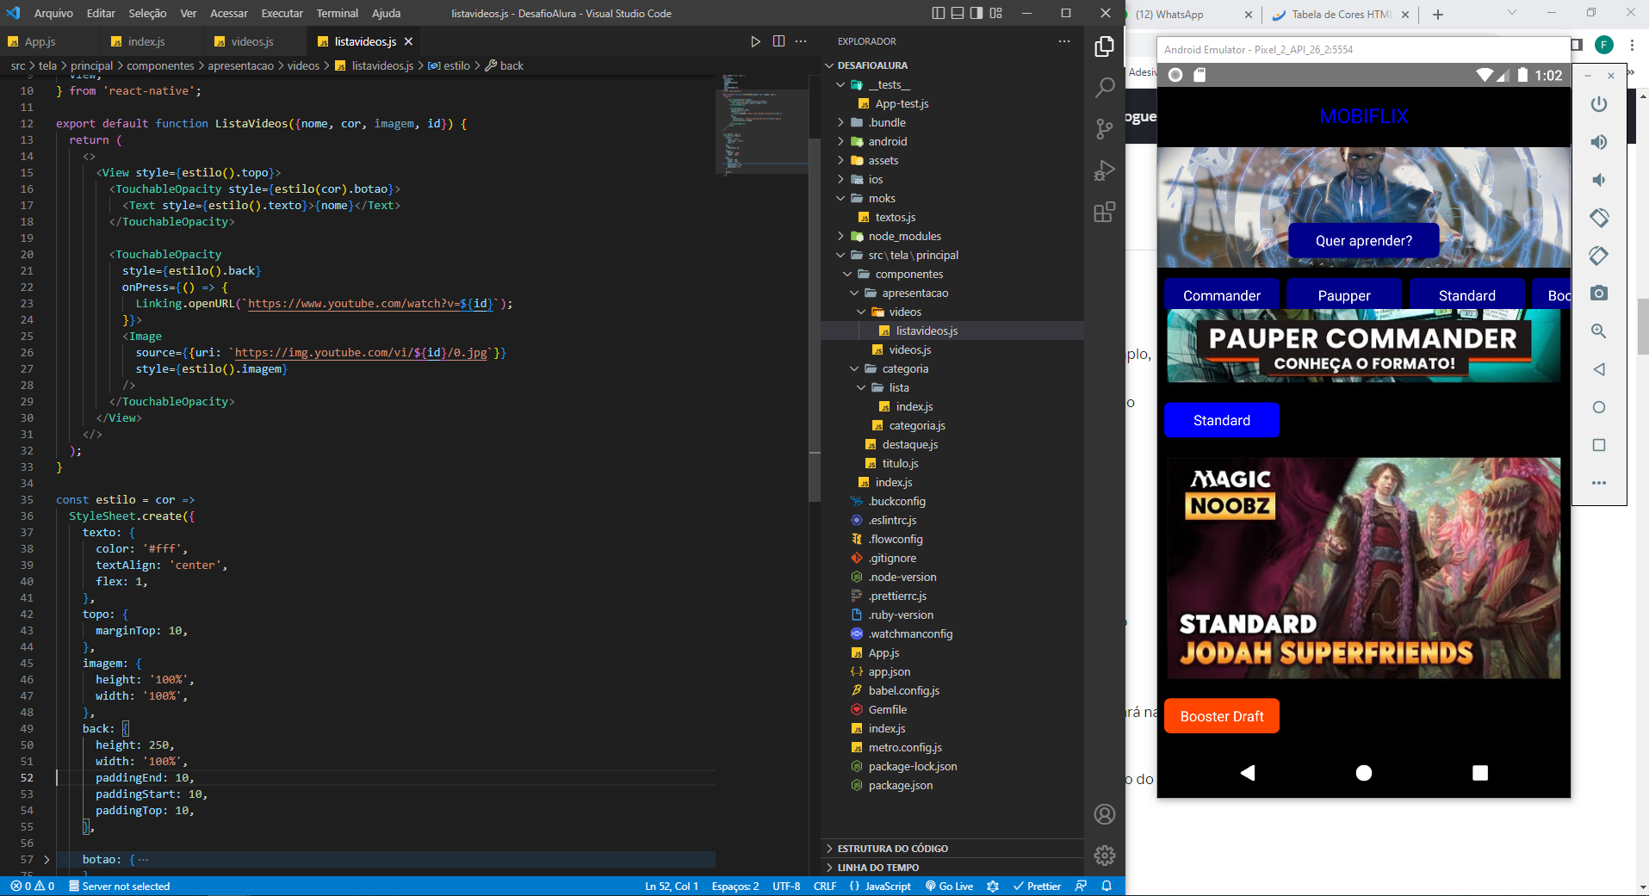Screen dimensions: 1649x896
Task: Click emulator power button
Action: click(1599, 104)
